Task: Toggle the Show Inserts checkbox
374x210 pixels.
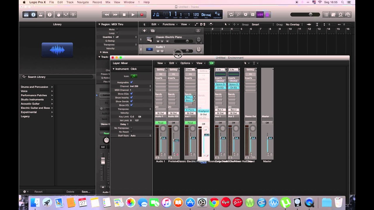Action: click(131, 97)
